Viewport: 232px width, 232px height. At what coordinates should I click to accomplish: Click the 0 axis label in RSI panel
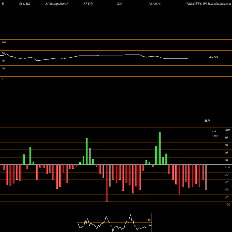2,79
